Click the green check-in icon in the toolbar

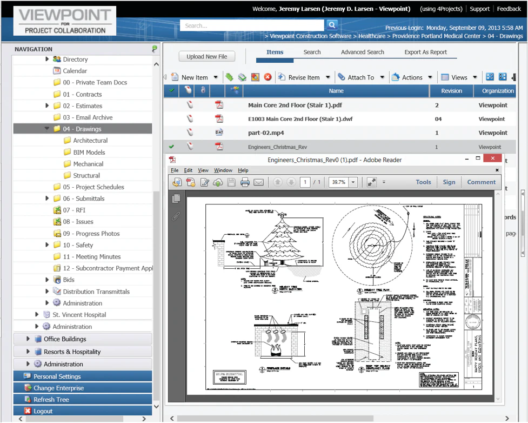click(229, 77)
